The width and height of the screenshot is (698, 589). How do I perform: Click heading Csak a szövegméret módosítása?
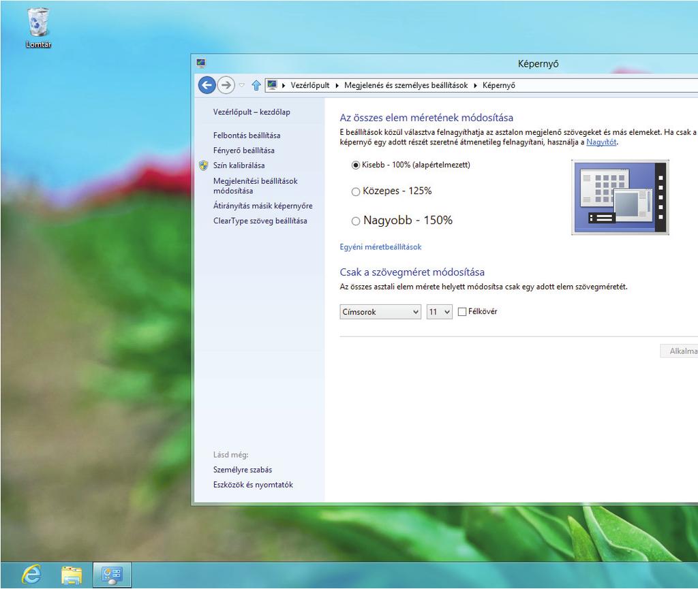412,272
